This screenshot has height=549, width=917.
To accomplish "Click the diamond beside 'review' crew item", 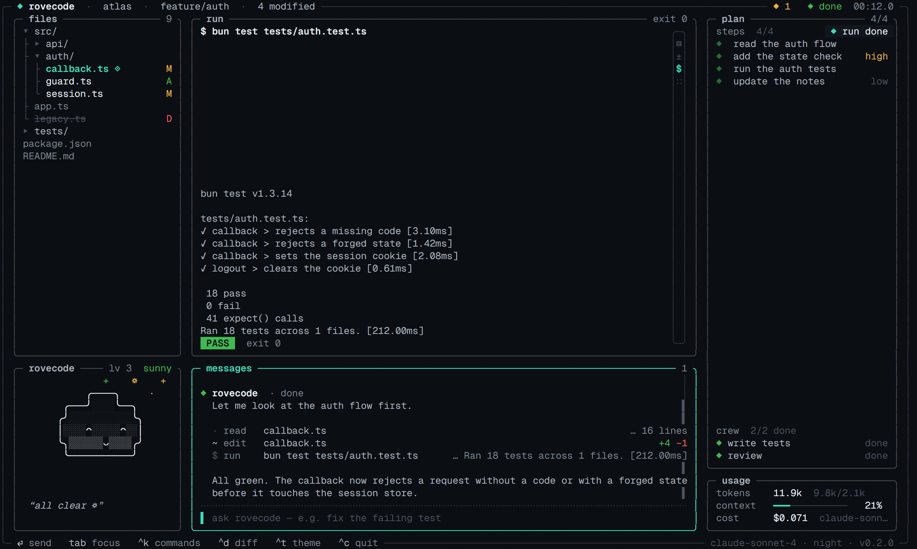I will tap(719, 455).
